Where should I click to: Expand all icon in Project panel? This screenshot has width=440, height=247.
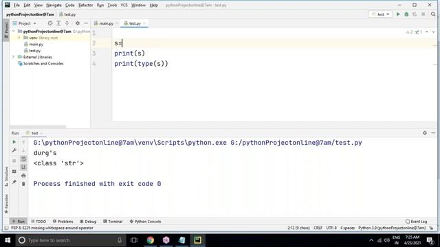58,23
